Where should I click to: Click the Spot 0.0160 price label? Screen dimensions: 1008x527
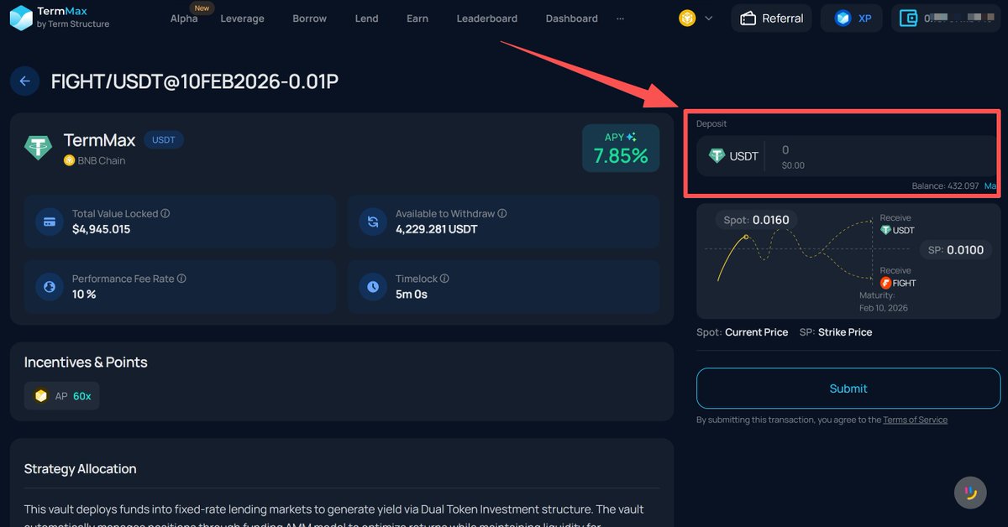tap(756, 220)
